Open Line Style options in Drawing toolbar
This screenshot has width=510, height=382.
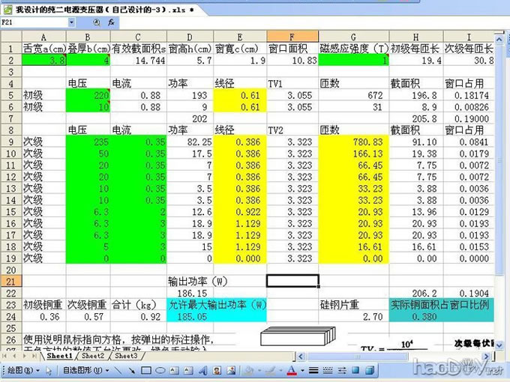tap(313, 371)
